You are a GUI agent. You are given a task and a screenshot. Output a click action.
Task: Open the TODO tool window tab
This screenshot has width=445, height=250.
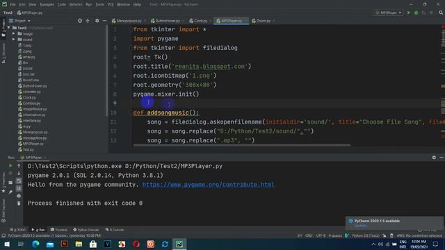point(18,230)
